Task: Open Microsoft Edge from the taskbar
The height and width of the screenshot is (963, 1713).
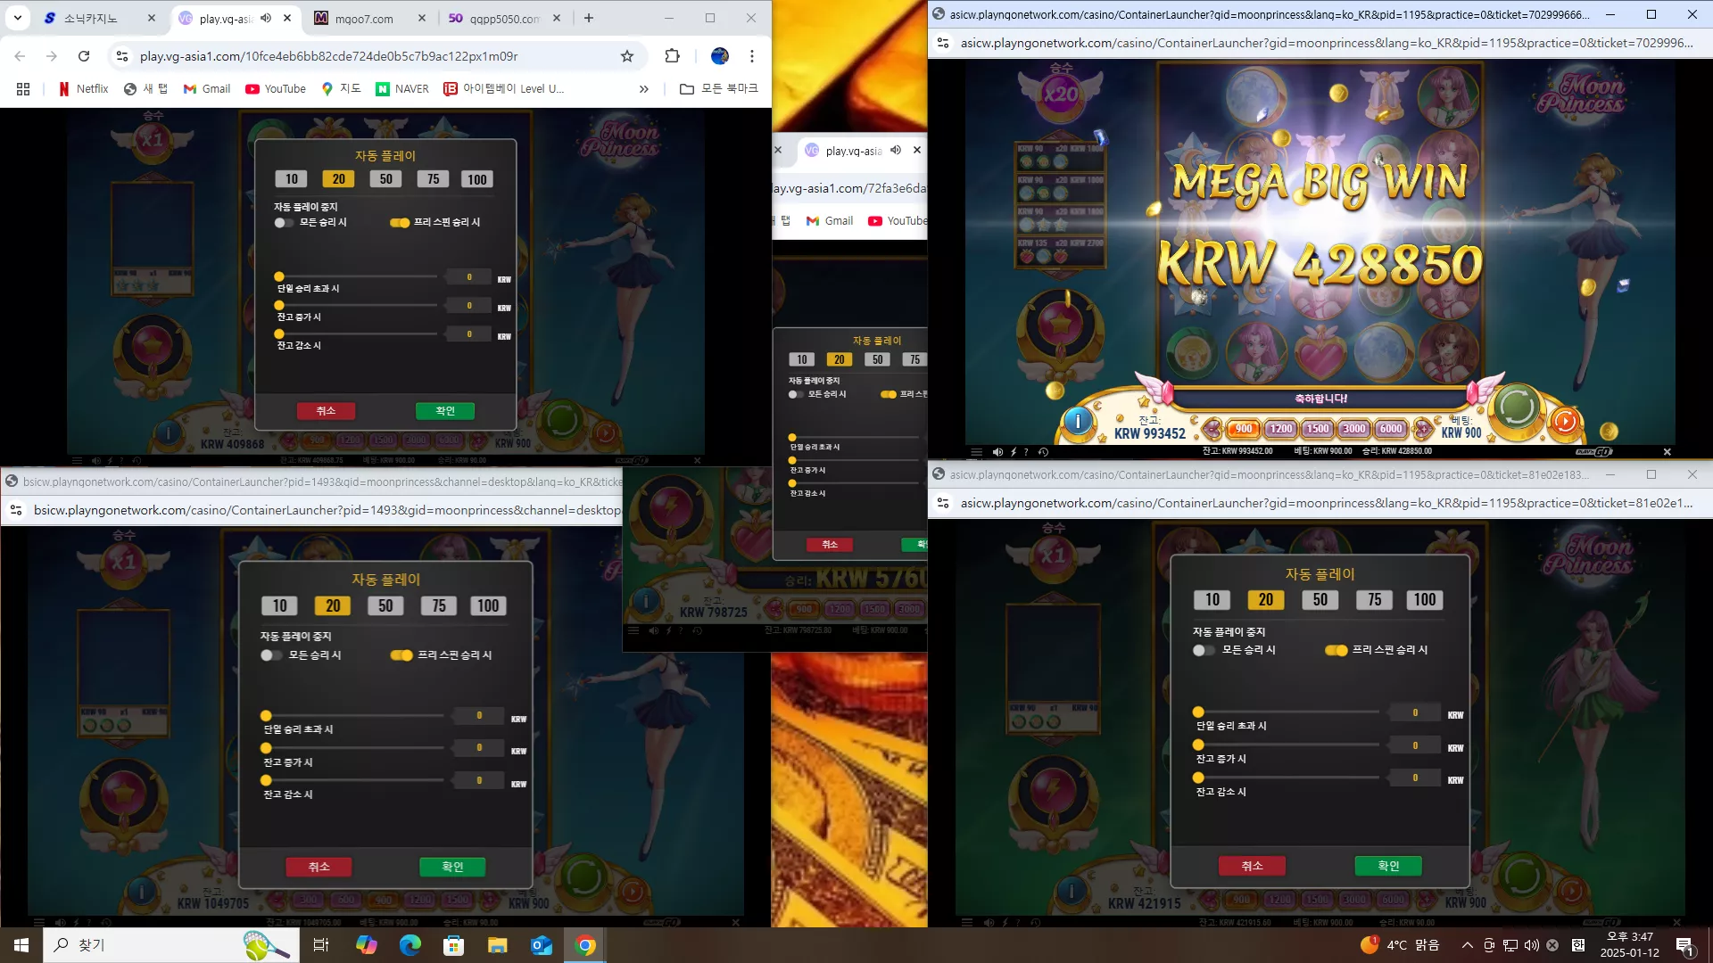Action: tap(410, 945)
